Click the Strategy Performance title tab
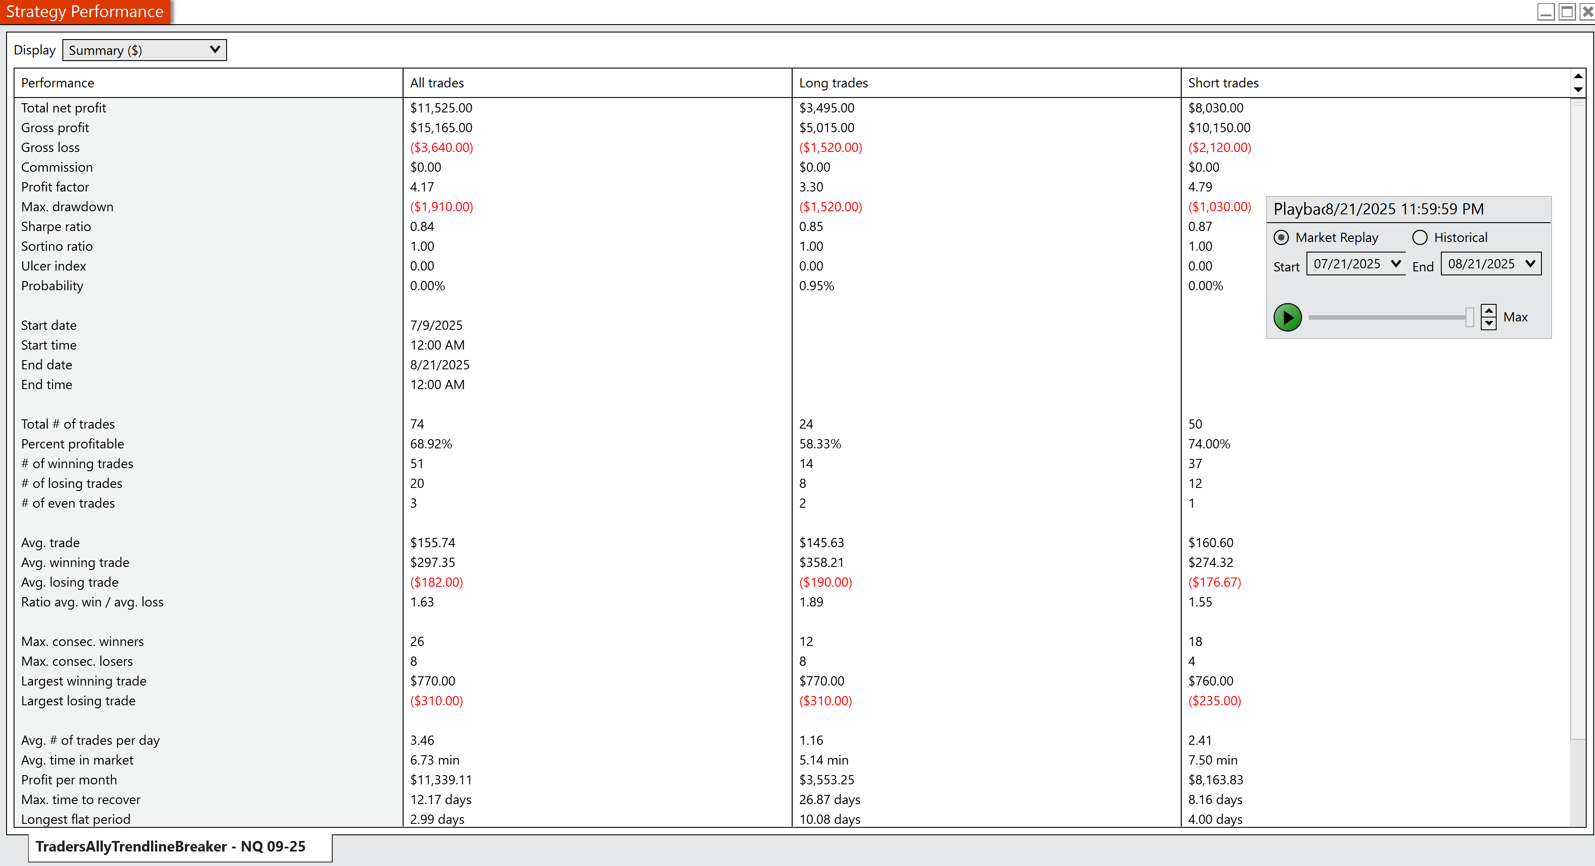 [85, 12]
